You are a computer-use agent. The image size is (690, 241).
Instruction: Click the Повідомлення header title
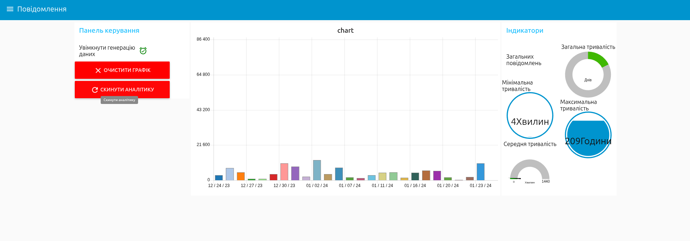(42, 9)
